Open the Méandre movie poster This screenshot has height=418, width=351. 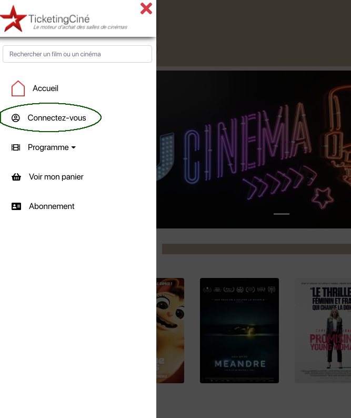pos(239,331)
